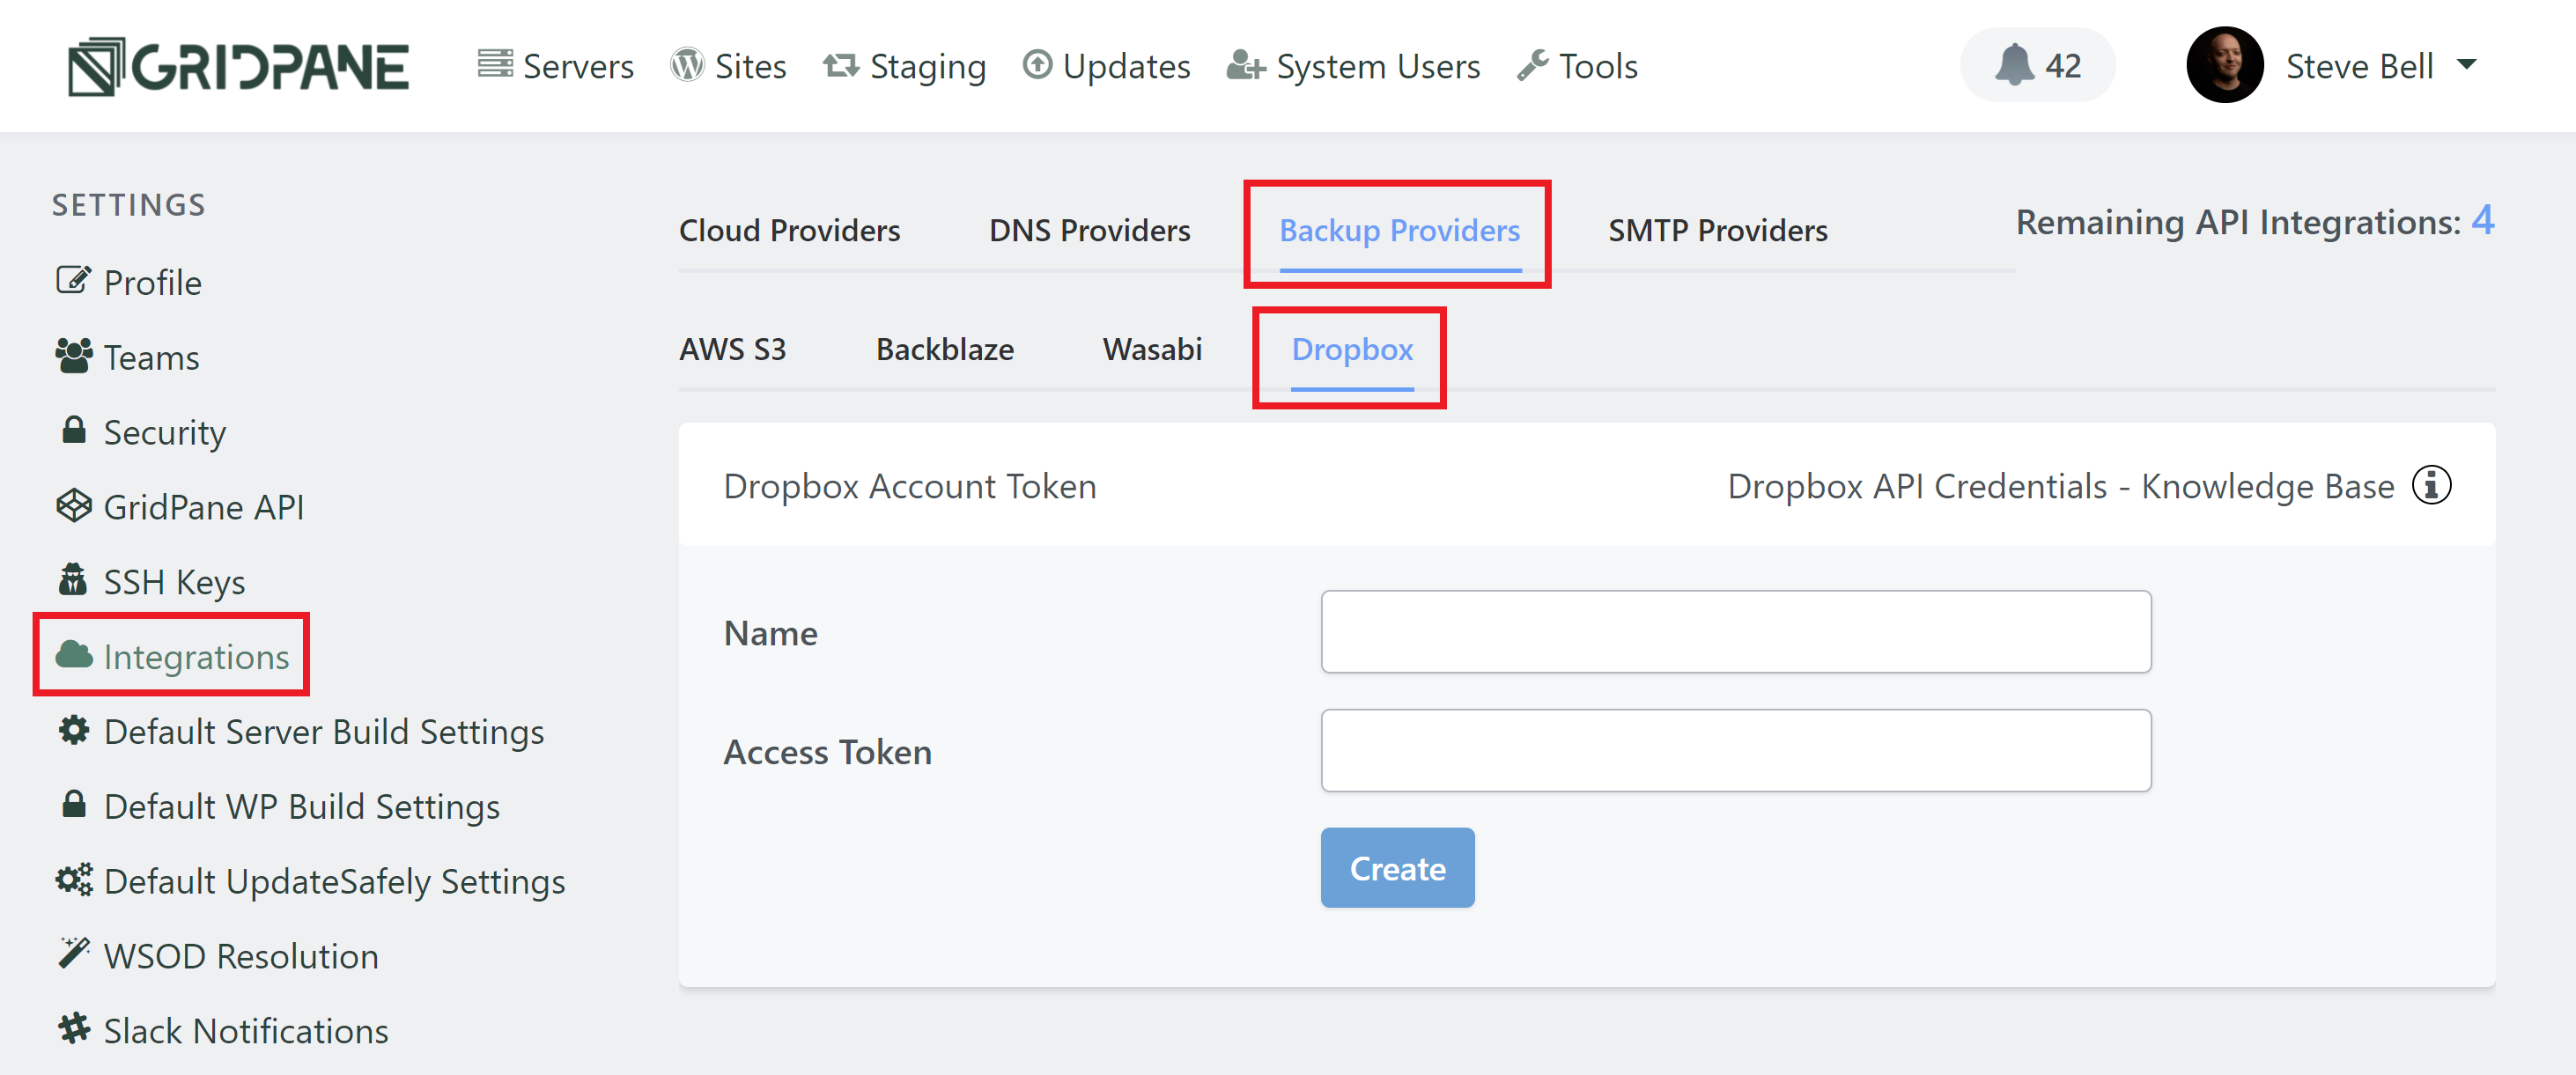
Task: Click the Steve Bell username
Action: 2359,66
